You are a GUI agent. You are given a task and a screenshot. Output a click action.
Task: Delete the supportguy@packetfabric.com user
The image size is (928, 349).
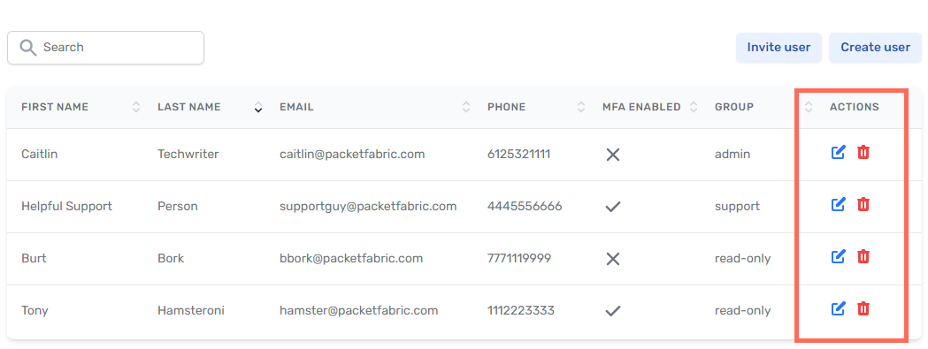click(x=863, y=205)
